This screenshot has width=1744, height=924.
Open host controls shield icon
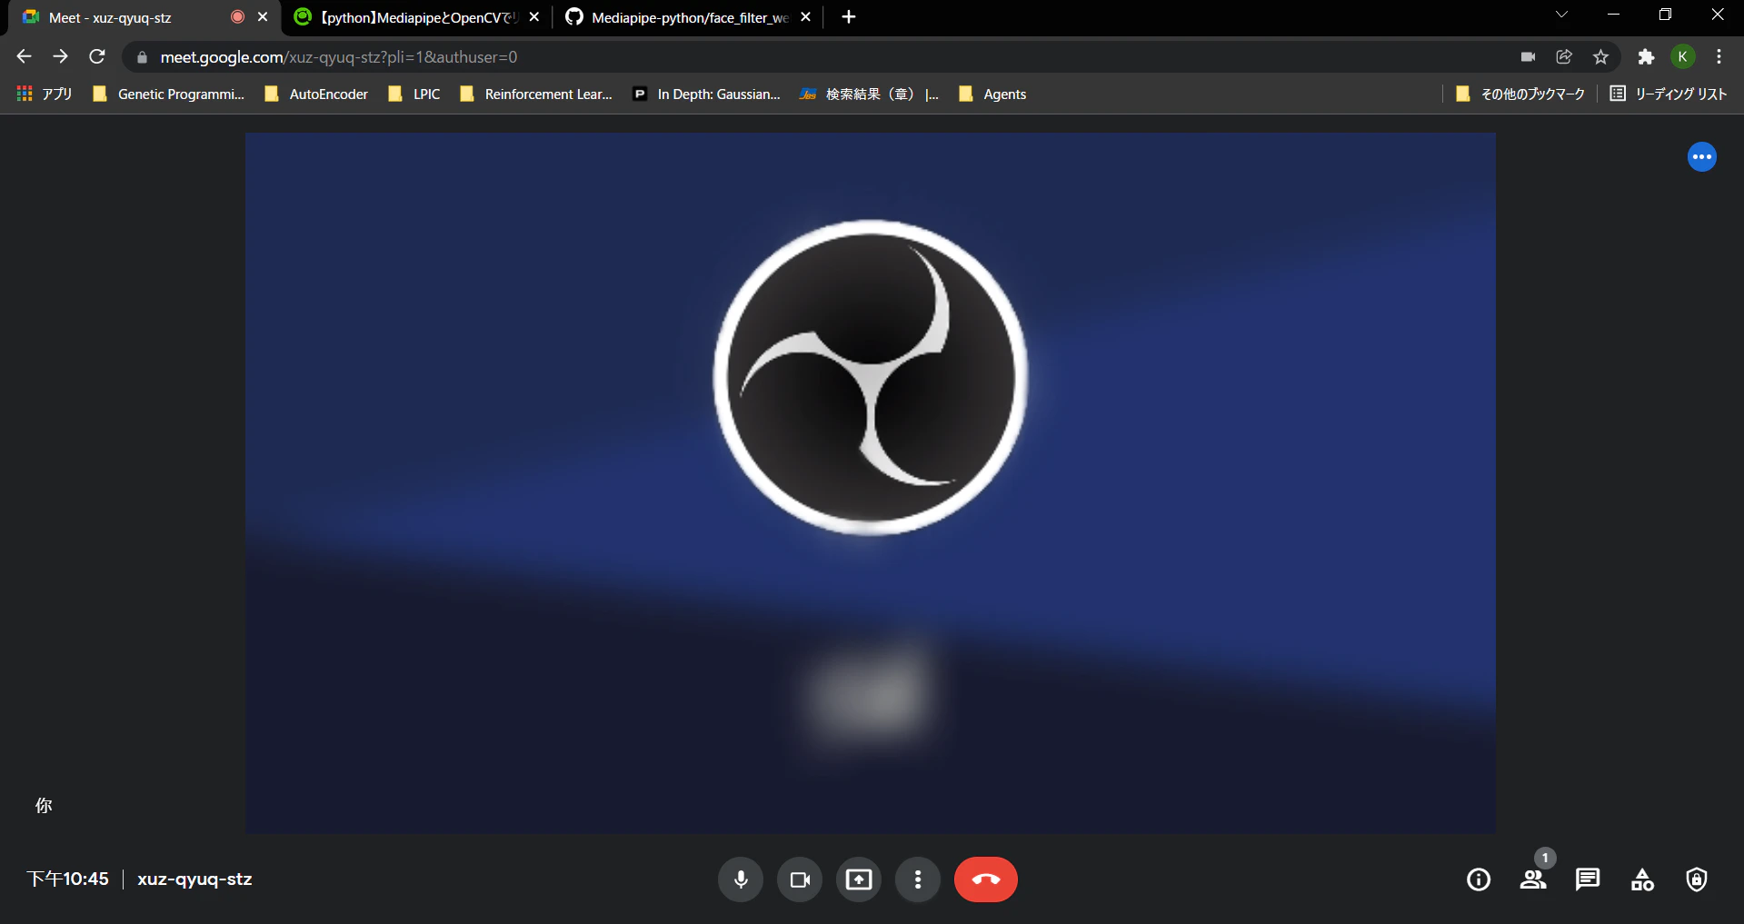point(1697,879)
